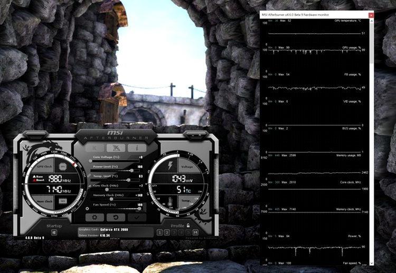Click the profile lock padlock icon
Screen dimensions: 396x273
[x=188, y=226]
